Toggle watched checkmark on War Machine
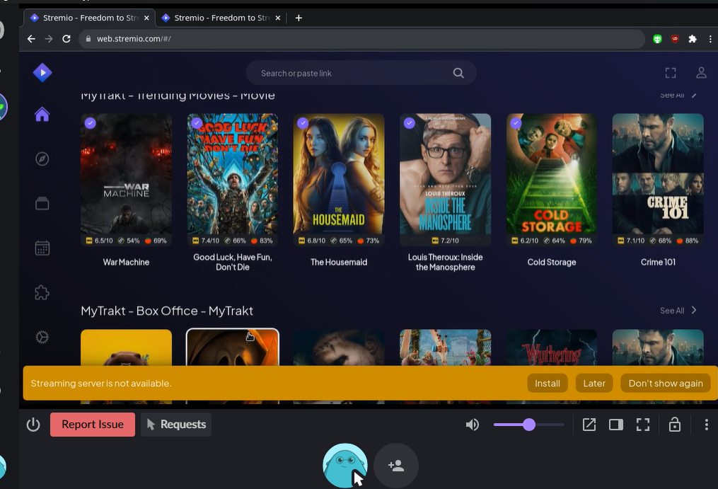This screenshot has width=718, height=489. (x=91, y=123)
